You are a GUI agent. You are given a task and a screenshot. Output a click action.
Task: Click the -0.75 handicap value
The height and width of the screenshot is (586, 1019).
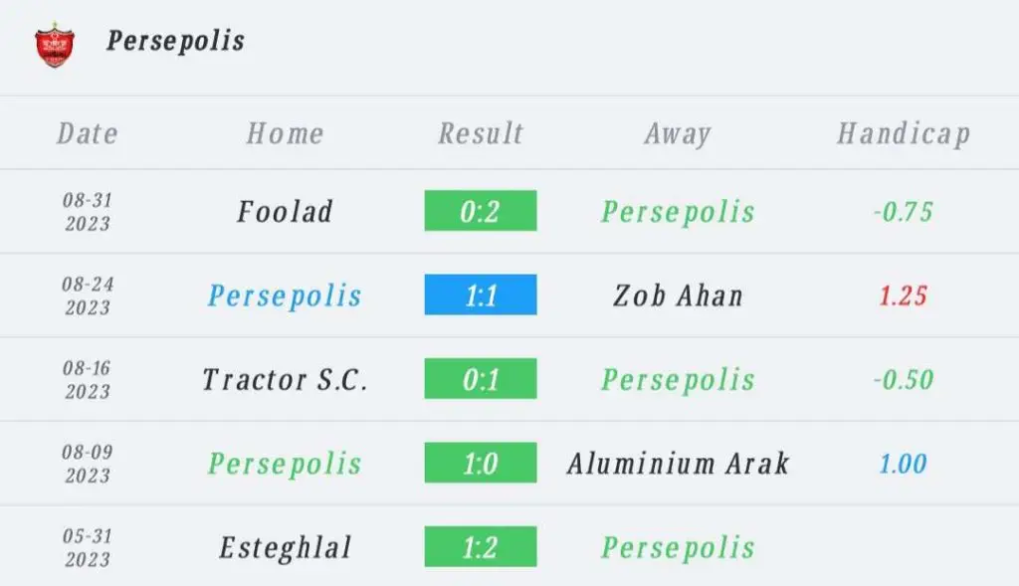click(904, 212)
